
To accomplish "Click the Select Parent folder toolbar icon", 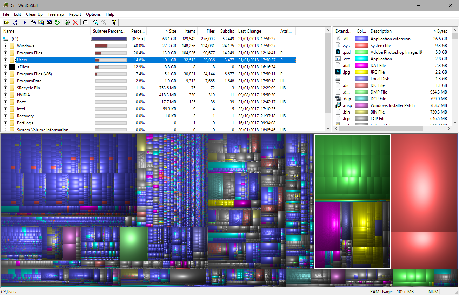I will (x=85, y=22).
